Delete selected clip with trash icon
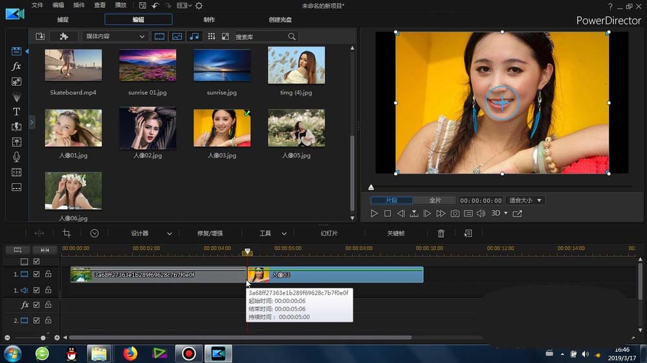The height and width of the screenshot is (363, 647). [x=441, y=233]
